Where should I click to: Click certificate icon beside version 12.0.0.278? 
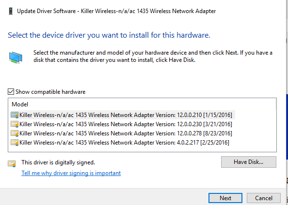click(15, 133)
